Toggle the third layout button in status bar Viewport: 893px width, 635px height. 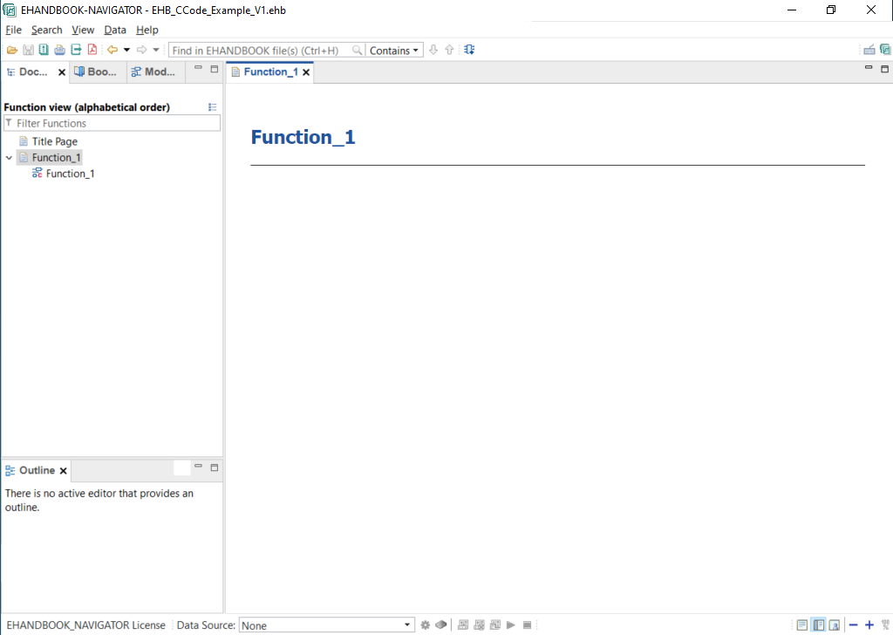point(835,625)
